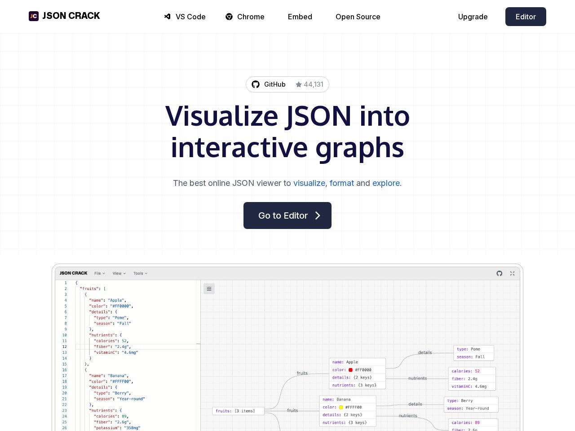Click the 44,131 star count

(x=314, y=84)
